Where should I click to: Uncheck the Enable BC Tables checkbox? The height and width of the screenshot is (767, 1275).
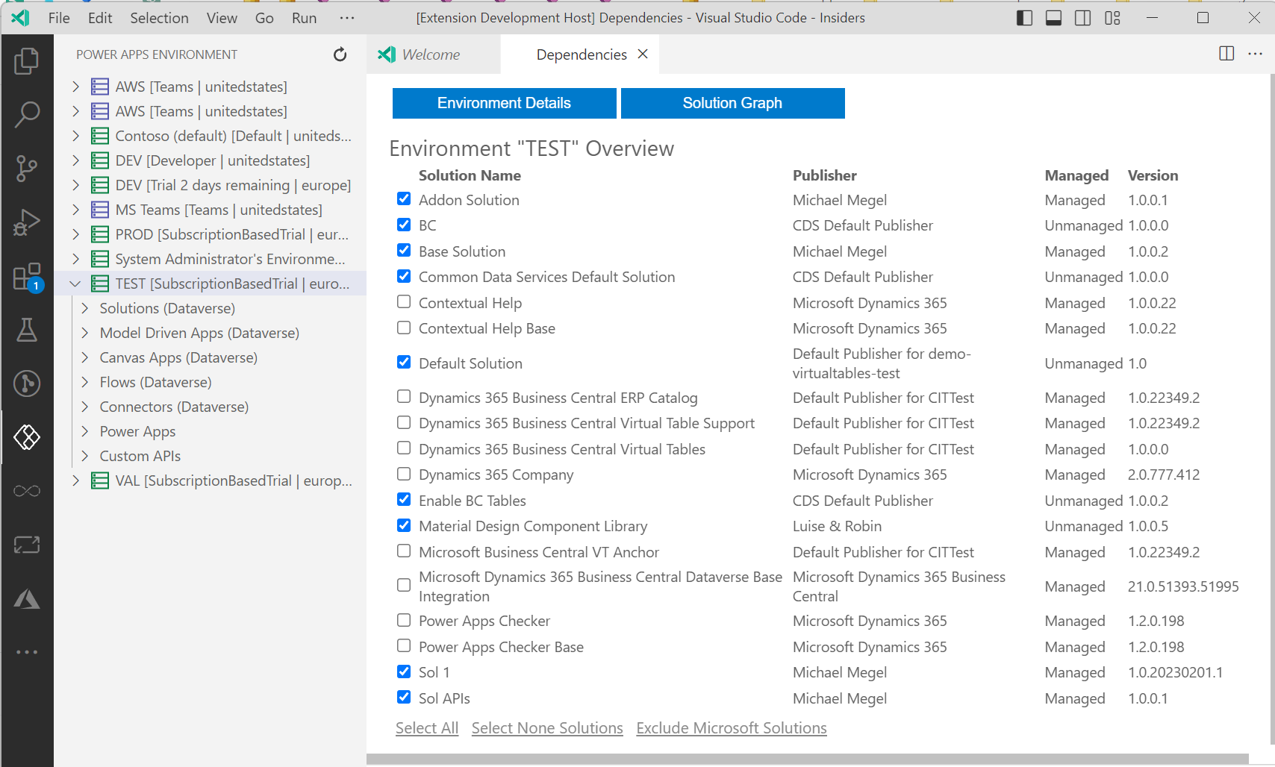[x=404, y=499]
